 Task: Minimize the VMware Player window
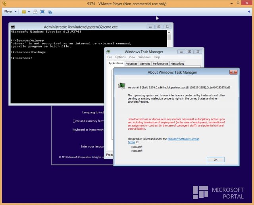232,3
